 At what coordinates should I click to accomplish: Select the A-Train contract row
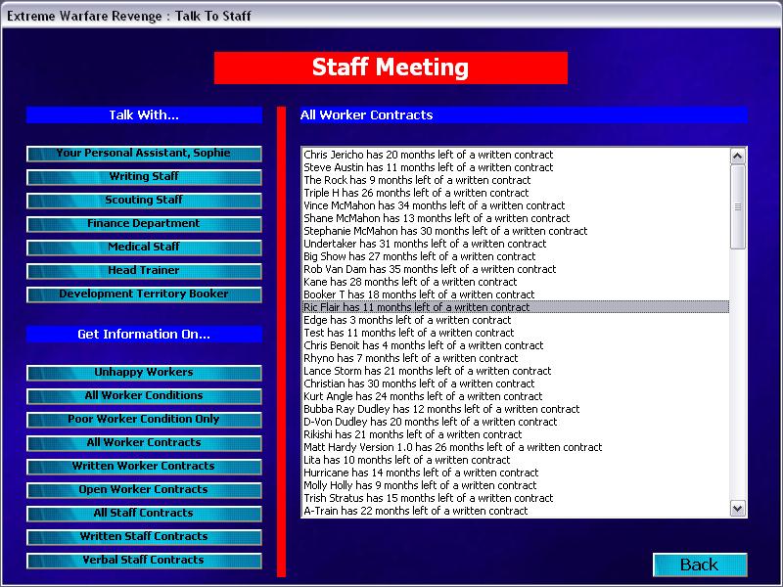[x=516, y=511]
